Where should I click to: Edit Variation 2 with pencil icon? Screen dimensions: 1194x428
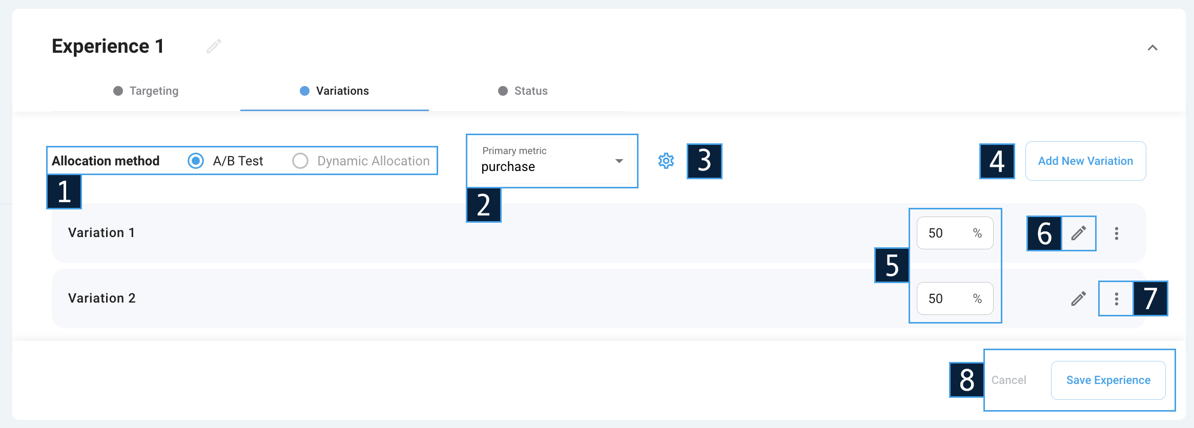click(1078, 298)
